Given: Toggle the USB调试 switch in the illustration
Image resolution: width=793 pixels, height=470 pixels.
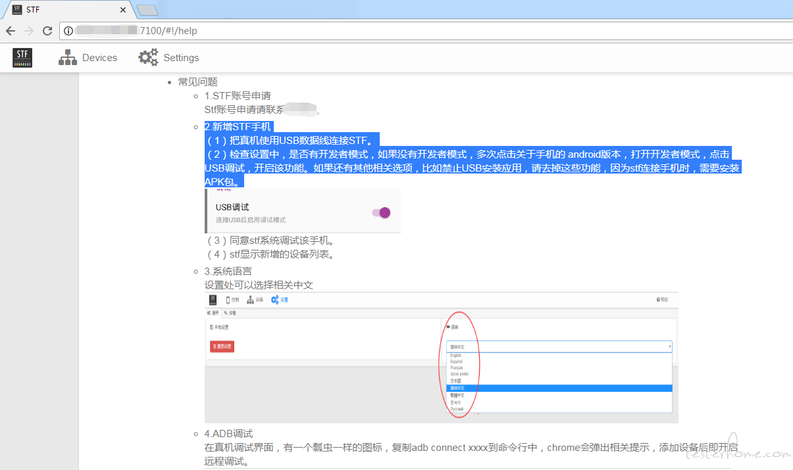Looking at the screenshot, I should (381, 212).
